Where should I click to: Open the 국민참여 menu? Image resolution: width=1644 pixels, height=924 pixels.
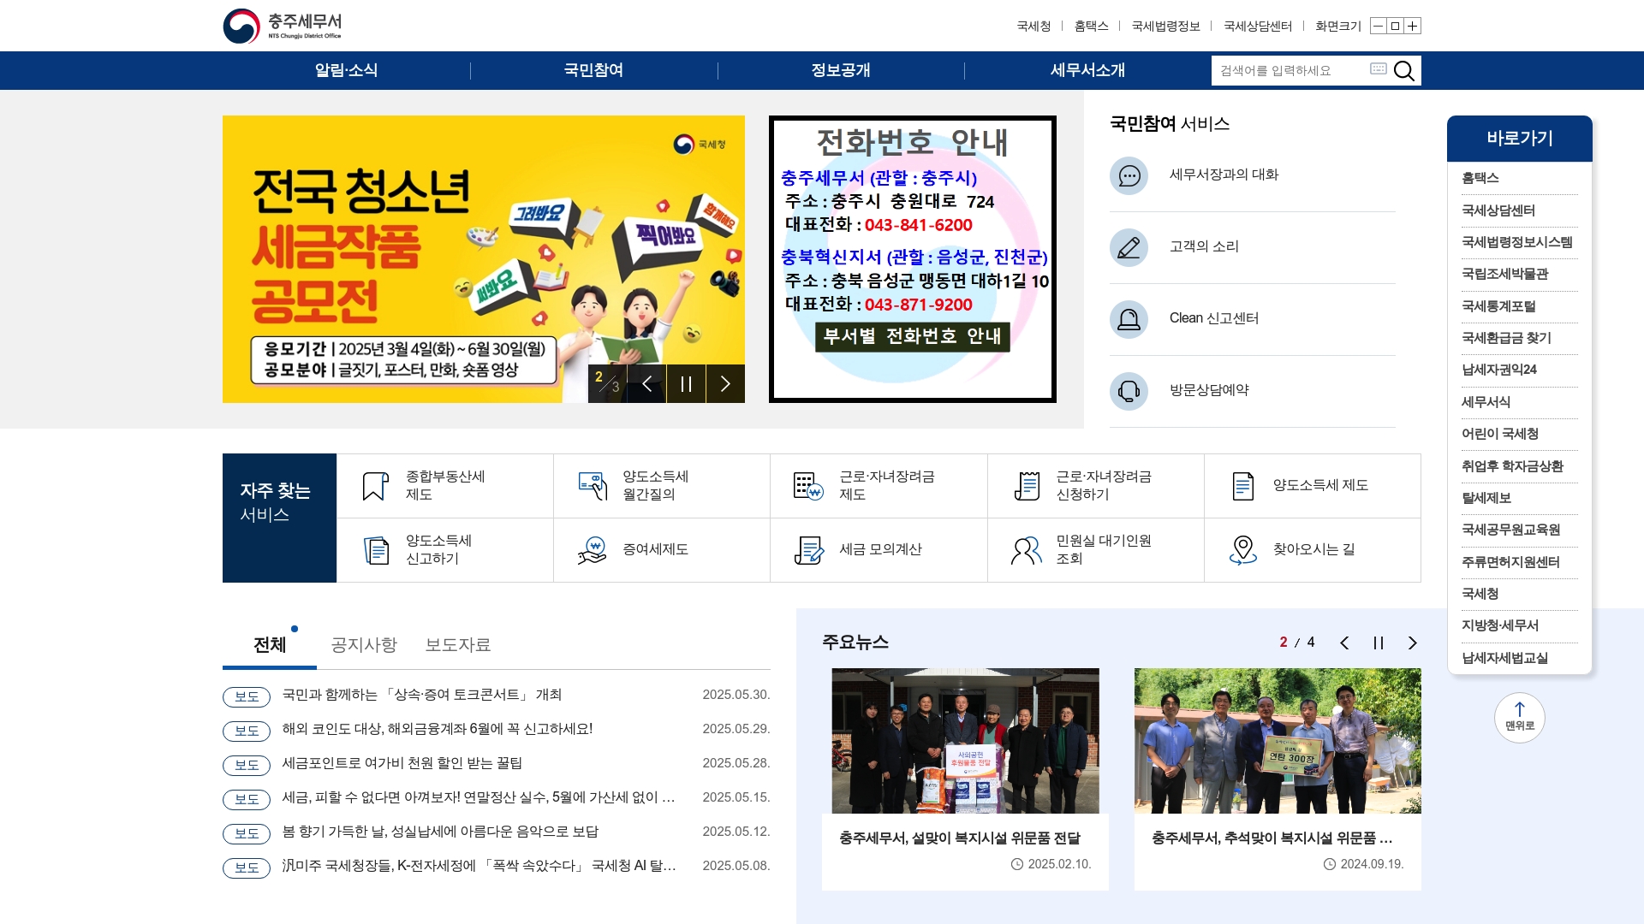point(593,71)
